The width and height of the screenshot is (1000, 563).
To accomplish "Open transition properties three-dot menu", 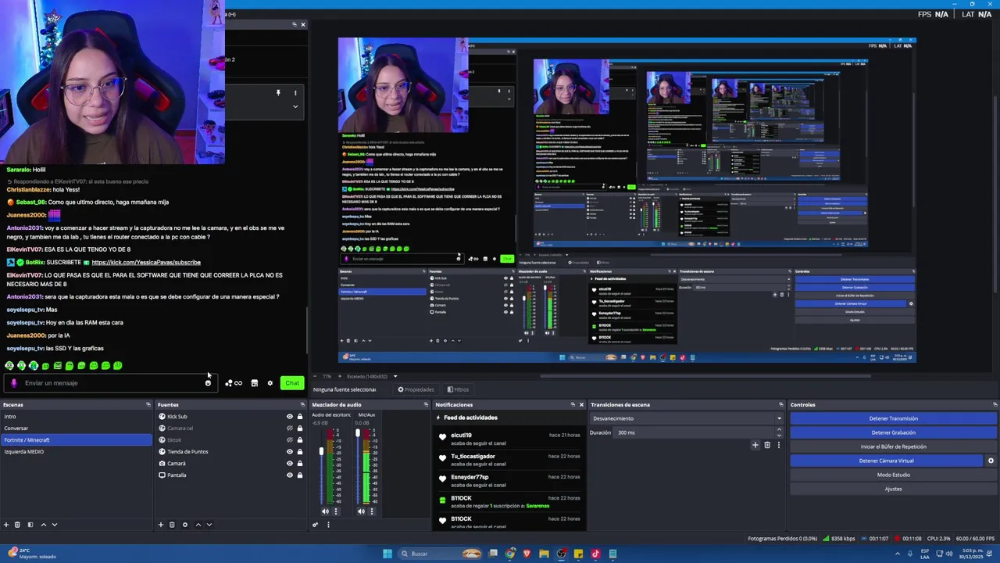I will [x=778, y=445].
